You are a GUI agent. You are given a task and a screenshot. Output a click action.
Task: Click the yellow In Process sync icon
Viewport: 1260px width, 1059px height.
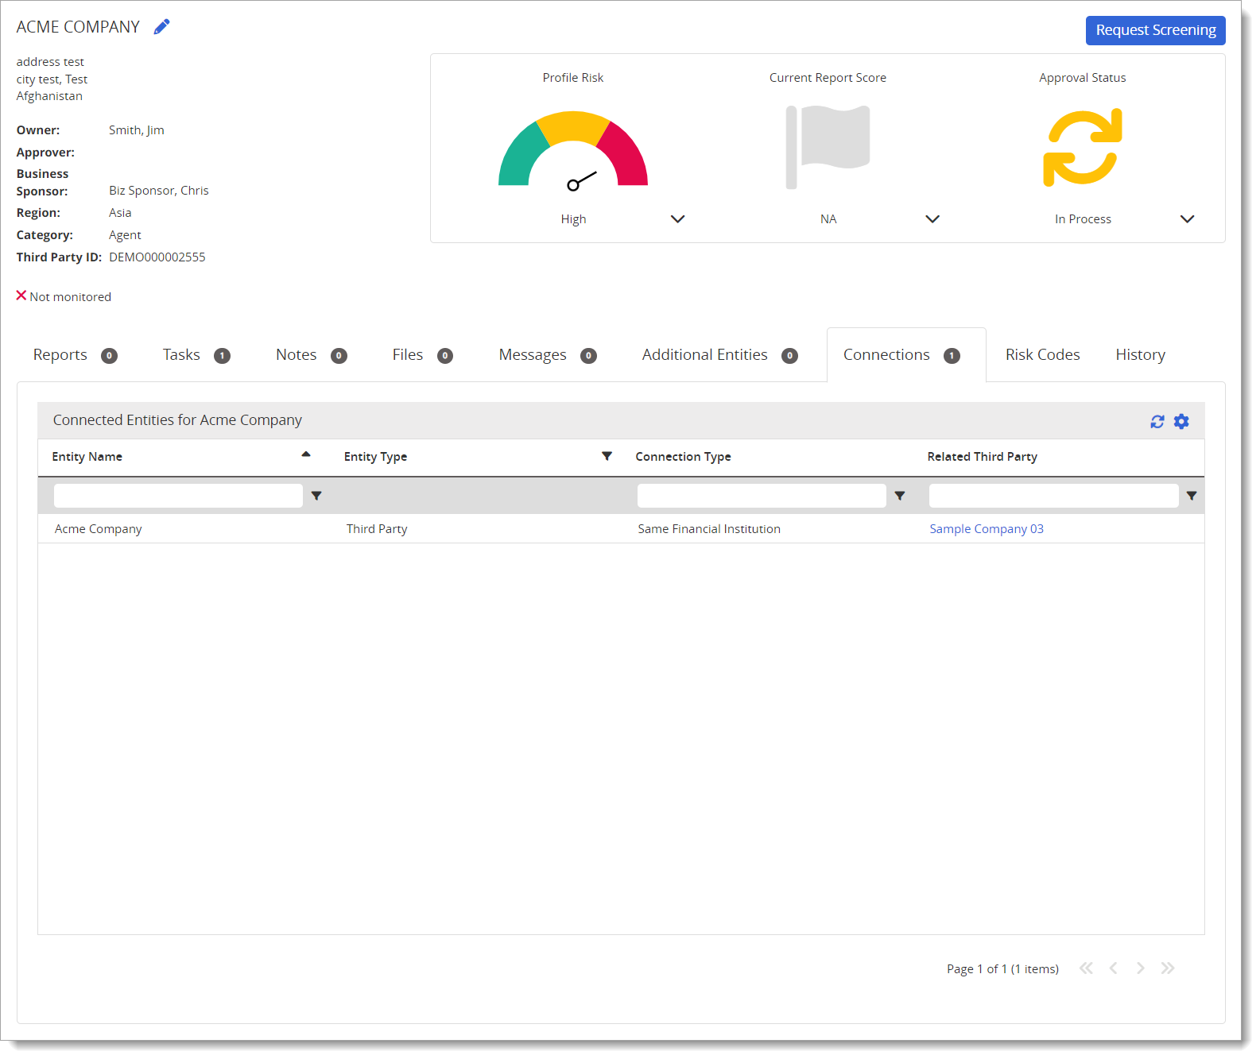click(x=1083, y=148)
